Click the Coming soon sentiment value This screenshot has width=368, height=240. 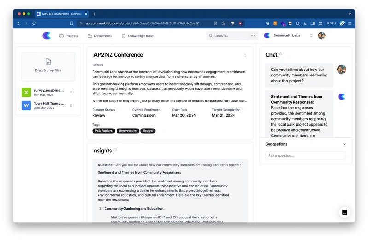(x=144, y=115)
